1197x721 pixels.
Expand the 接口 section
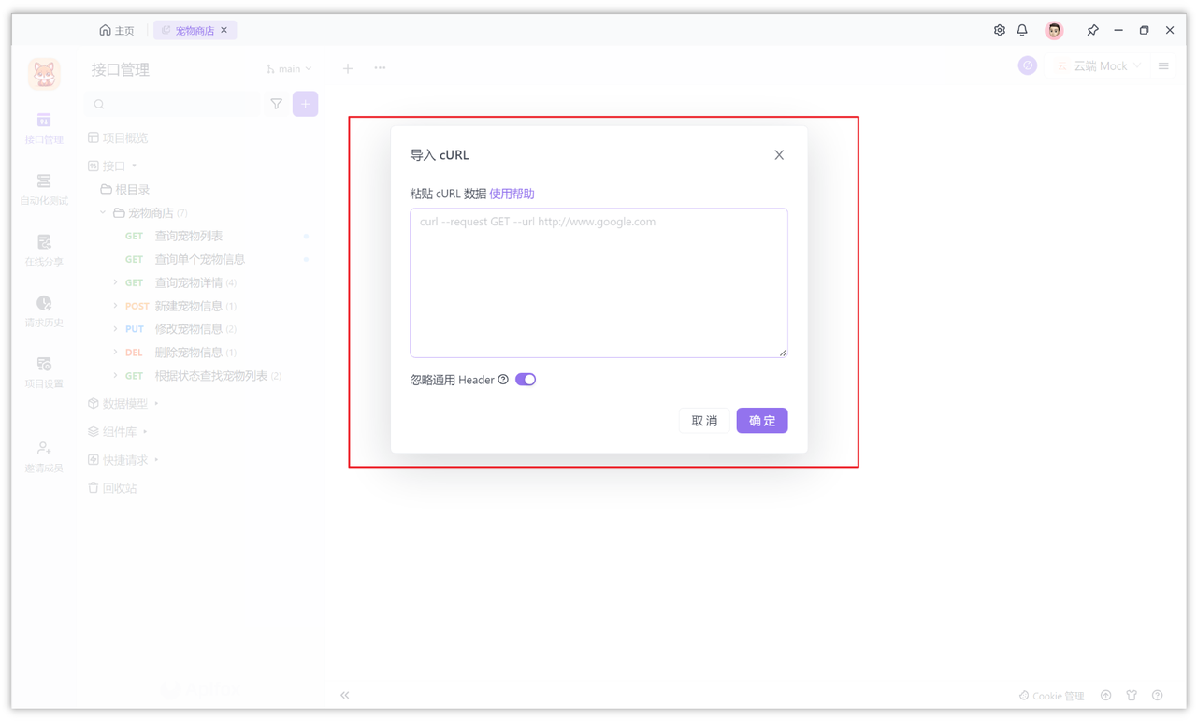[112, 166]
